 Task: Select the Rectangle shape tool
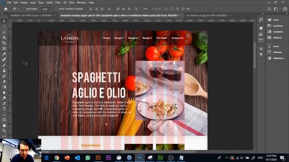4,120
